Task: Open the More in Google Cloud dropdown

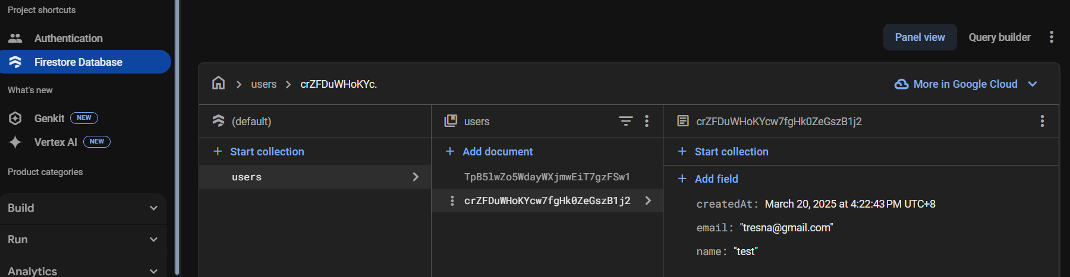Action: pyautogui.click(x=965, y=84)
